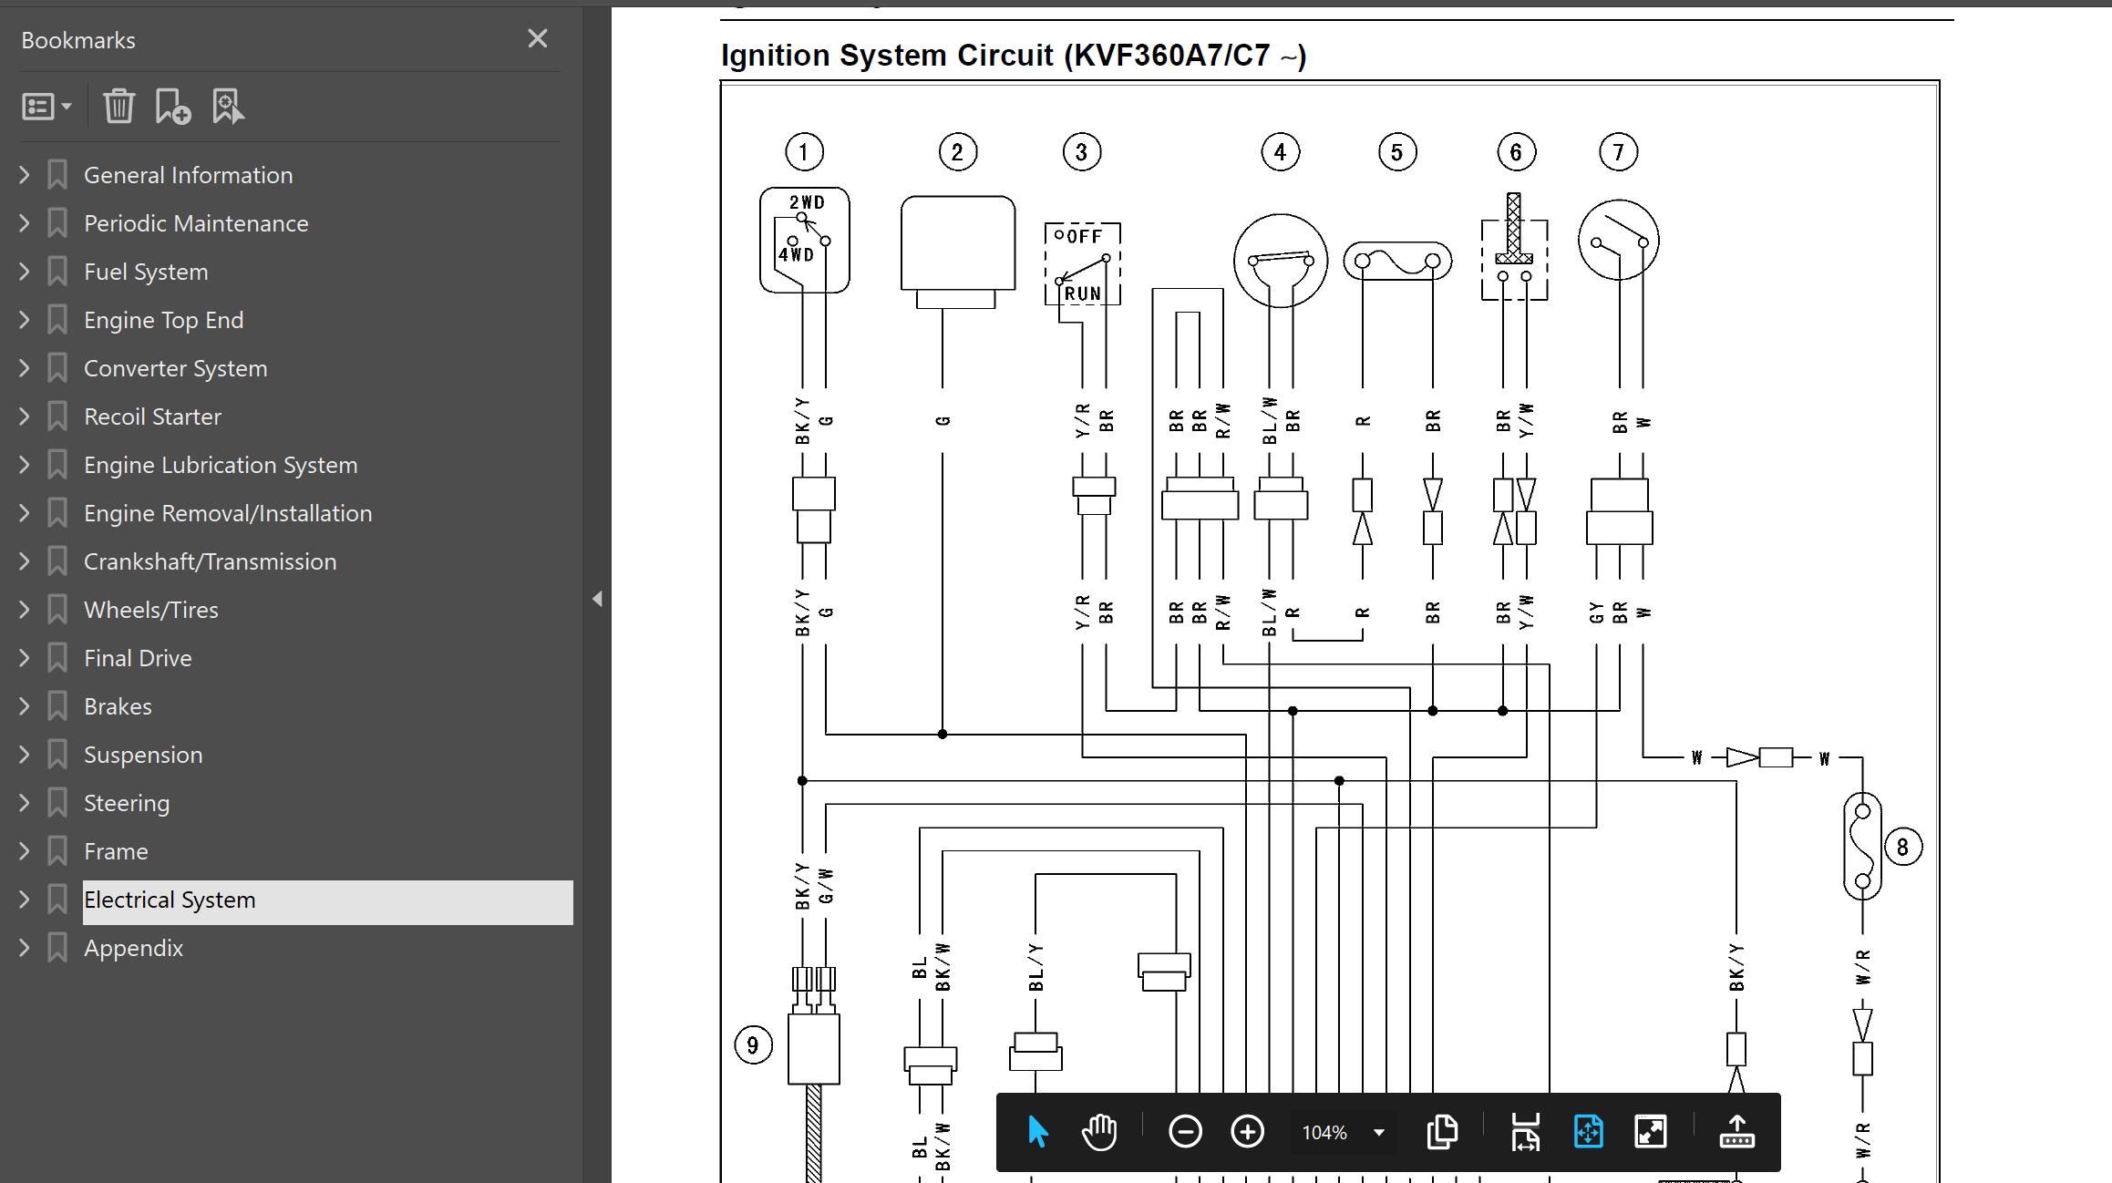The width and height of the screenshot is (2112, 1183).
Task: Activate the hand pan tool
Action: pyautogui.click(x=1099, y=1132)
